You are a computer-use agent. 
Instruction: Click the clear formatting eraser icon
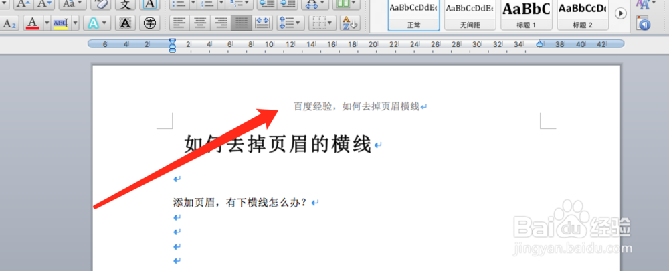101,4
